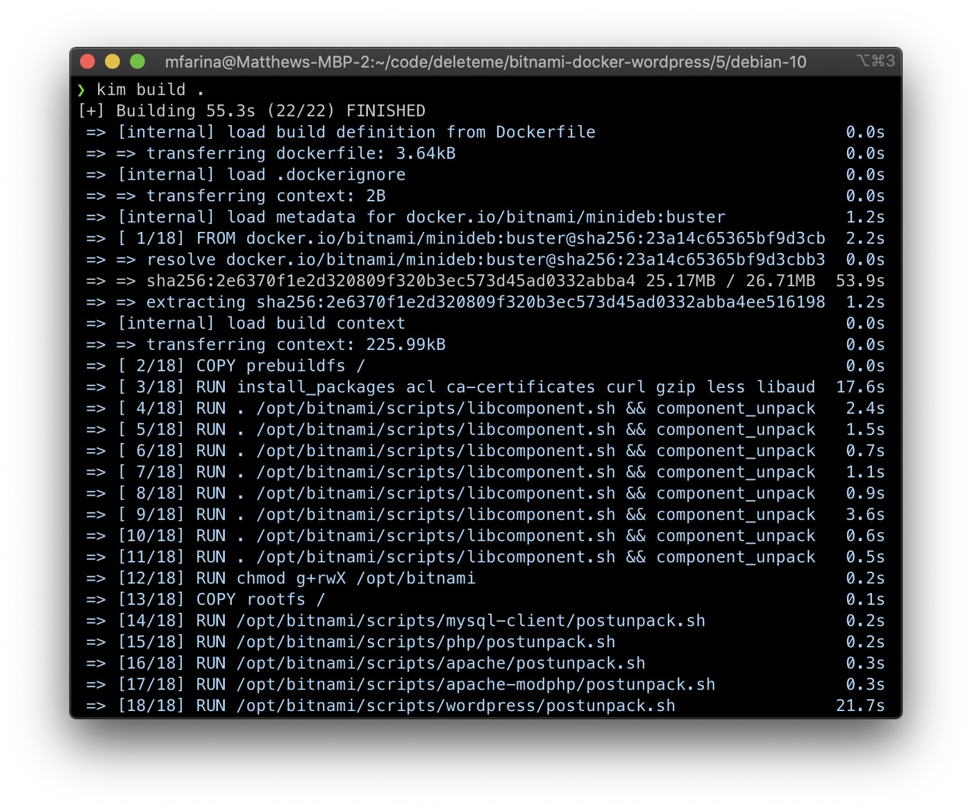Viewport: 972px width, 811px height.
Task: Click the 'load build definition from Dockerfile' line
Action: click(x=356, y=133)
